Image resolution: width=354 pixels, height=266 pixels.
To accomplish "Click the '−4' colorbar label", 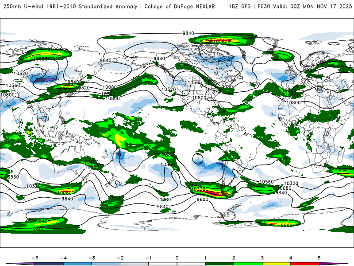I will pos(63,258).
